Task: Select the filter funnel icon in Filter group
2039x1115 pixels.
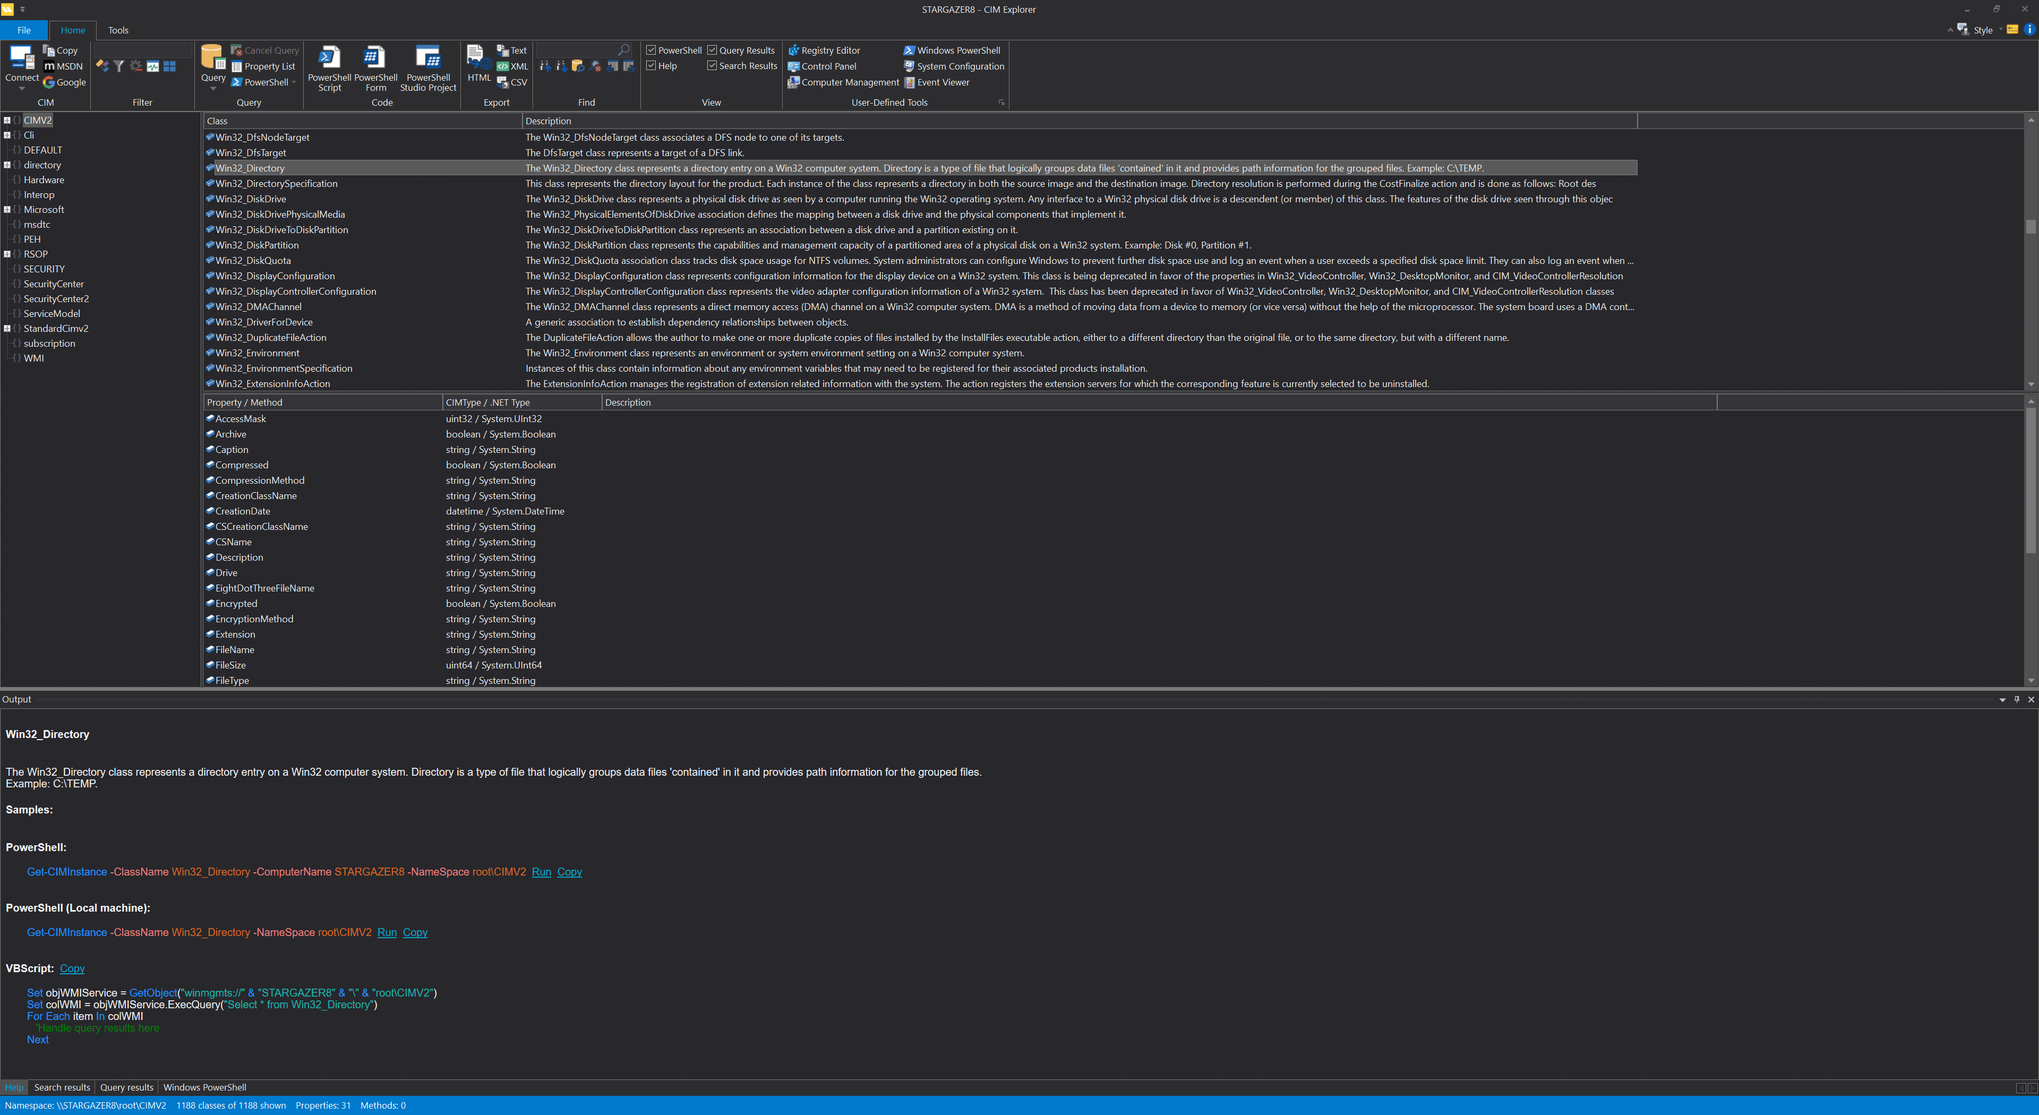Action: pos(119,66)
